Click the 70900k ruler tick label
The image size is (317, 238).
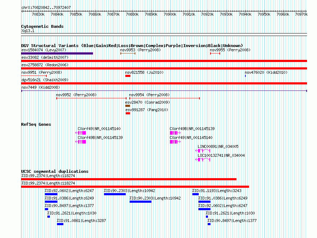170,14
